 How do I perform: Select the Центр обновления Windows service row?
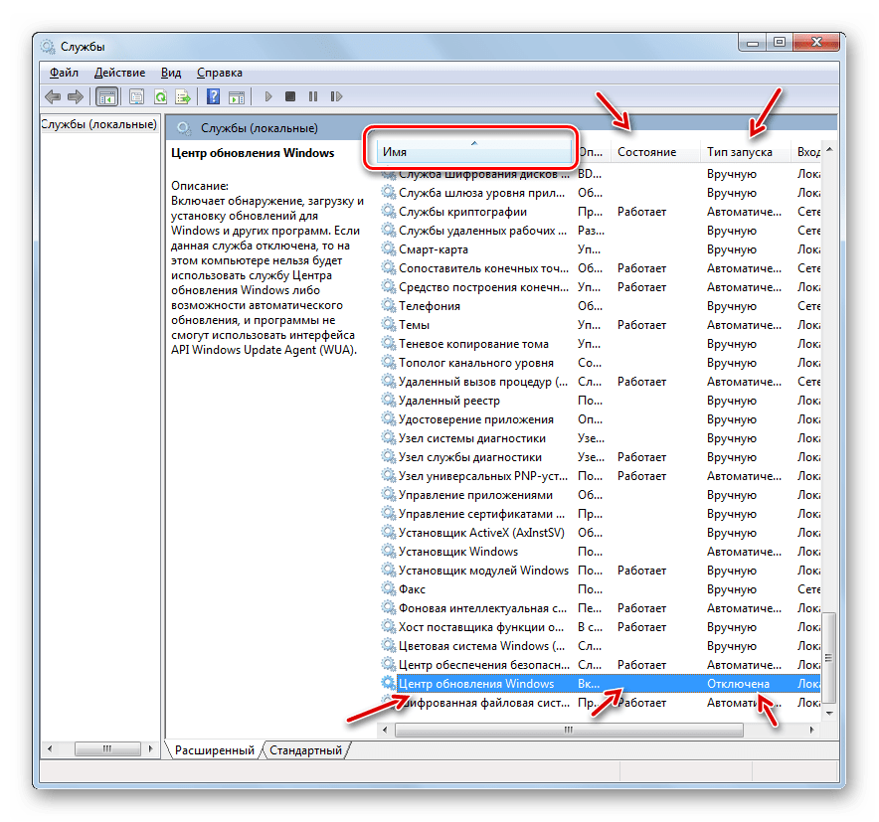(x=601, y=684)
